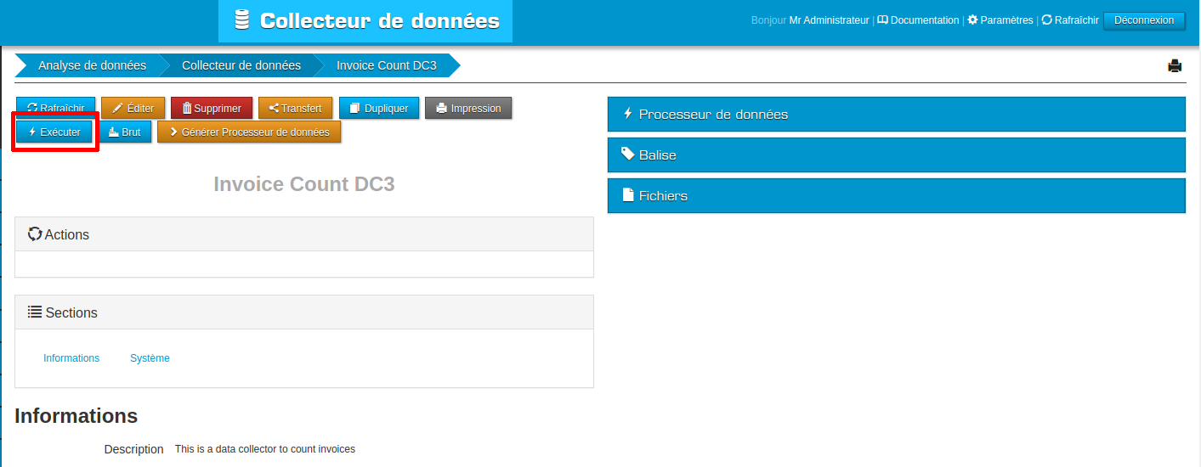Jump to Système section link
Screen dimensions: 1201x467
150,358
